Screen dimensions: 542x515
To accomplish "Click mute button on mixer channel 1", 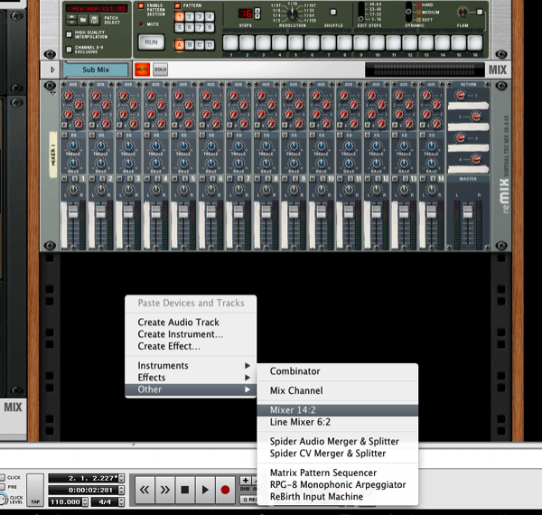I will [x=64, y=179].
